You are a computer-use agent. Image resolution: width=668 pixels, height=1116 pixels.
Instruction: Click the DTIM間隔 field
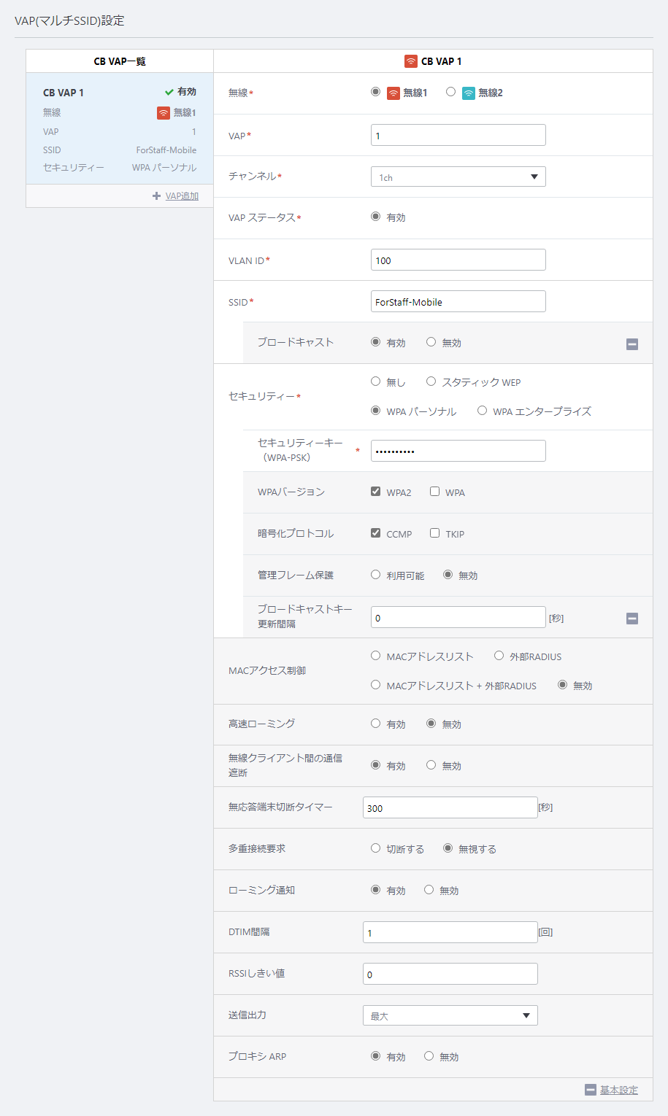450,932
